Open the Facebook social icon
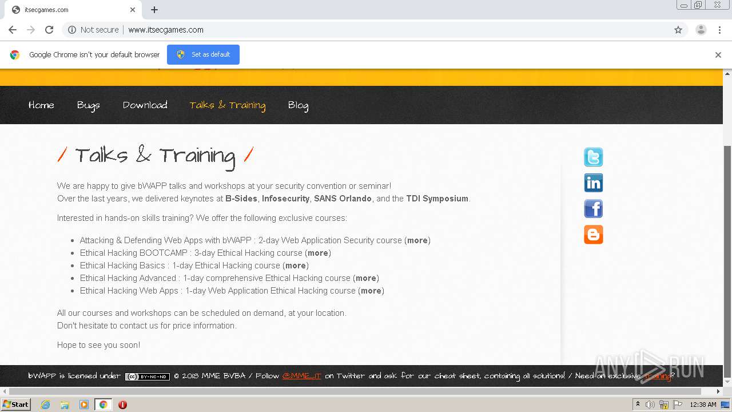The width and height of the screenshot is (732, 412). tap(593, 208)
